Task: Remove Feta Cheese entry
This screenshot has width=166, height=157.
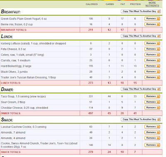Action: pyautogui.click(x=152, y=49)
